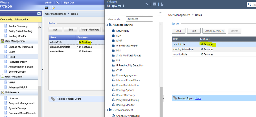Click the notepad edit icon in left toolbar
Image resolution: width=256 pixels, height=117 pixels.
tap(54, 8)
